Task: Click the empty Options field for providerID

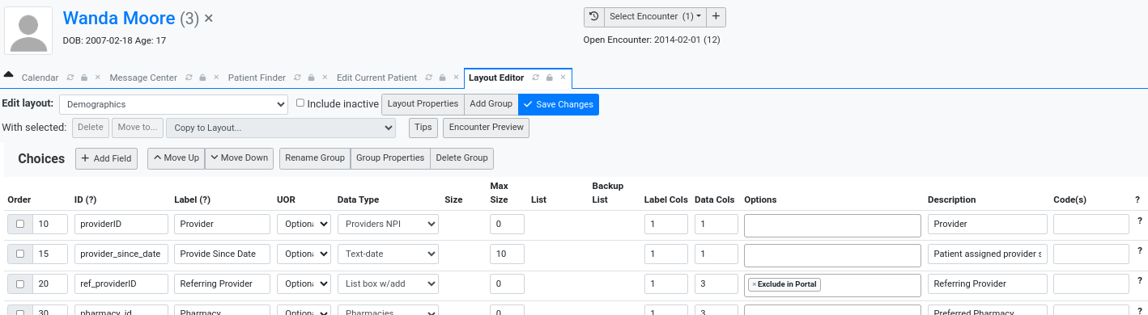Action: [x=832, y=225]
